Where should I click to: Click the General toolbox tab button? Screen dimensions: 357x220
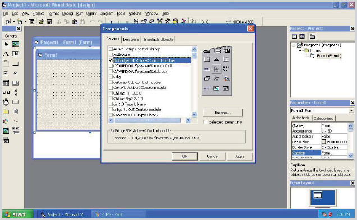point(11,36)
